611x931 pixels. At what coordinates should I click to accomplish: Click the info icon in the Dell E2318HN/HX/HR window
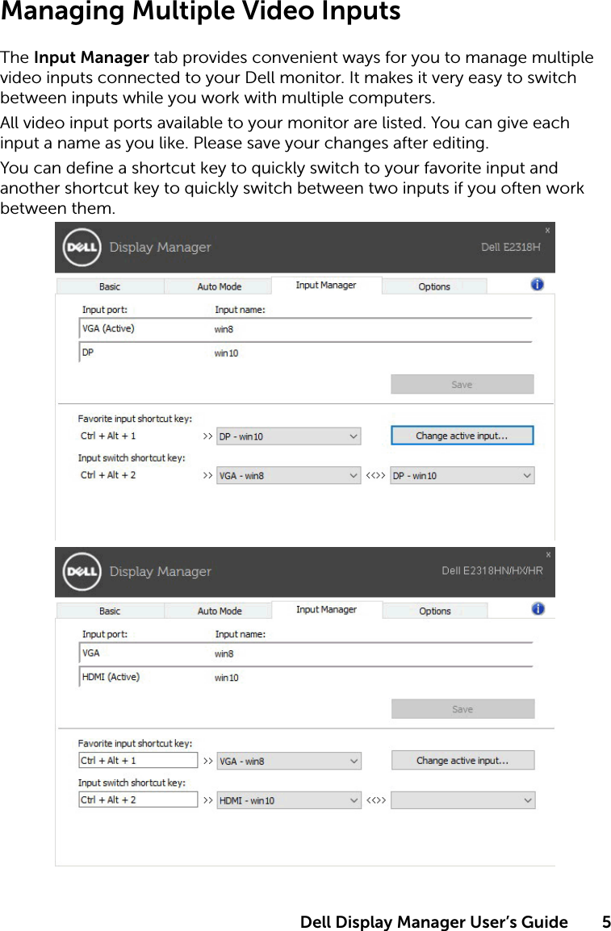[538, 609]
